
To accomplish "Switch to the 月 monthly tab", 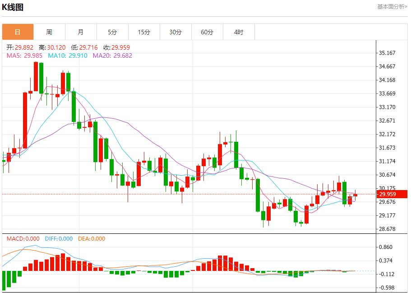I will (81, 32).
